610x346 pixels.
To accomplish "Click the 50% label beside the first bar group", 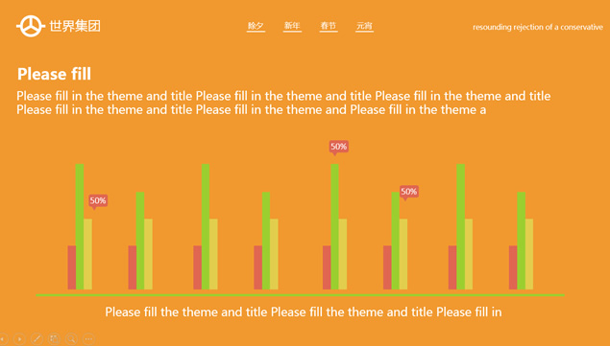I will (x=98, y=200).
